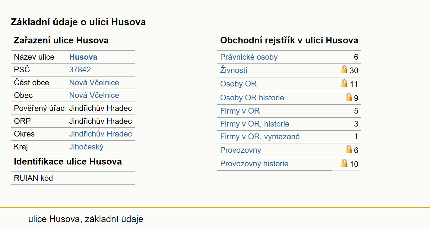Open the Jindřichův Hradec Okres link
This screenshot has height=229, width=430.
pos(100,134)
